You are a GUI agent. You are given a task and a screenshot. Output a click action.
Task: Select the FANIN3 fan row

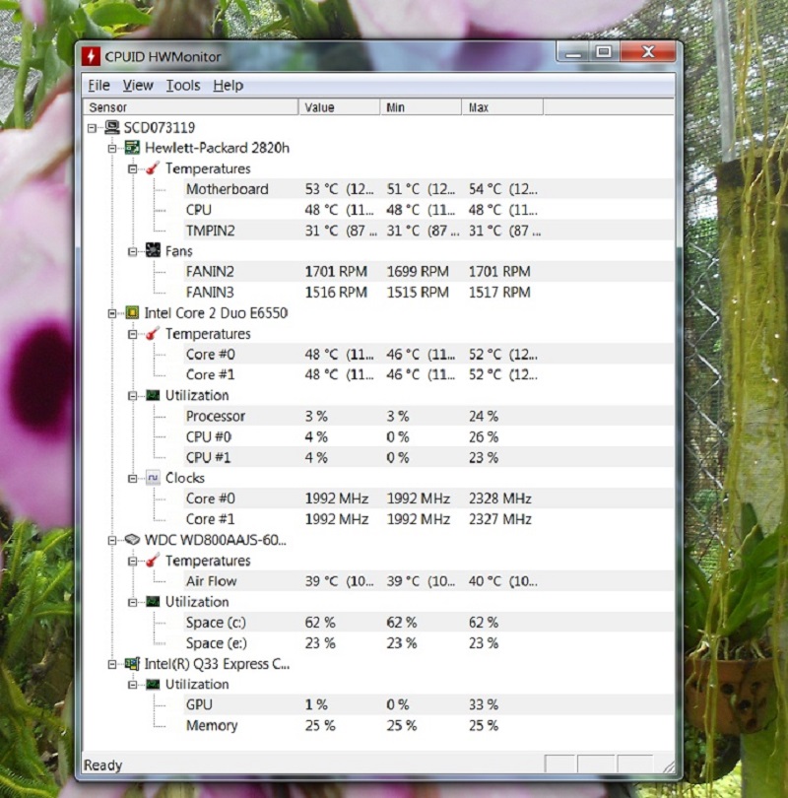(428, 293)
